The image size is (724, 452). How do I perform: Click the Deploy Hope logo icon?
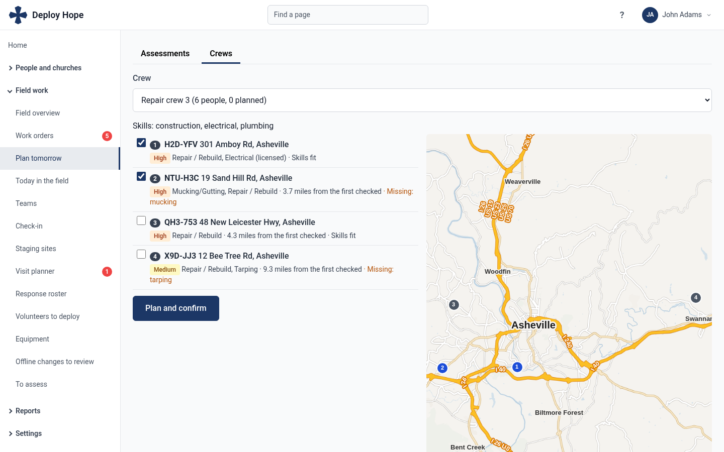18,15
